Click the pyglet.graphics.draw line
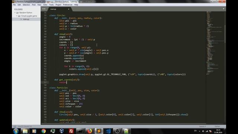Viewport: 238px width, 134px height. click(122, 74)
